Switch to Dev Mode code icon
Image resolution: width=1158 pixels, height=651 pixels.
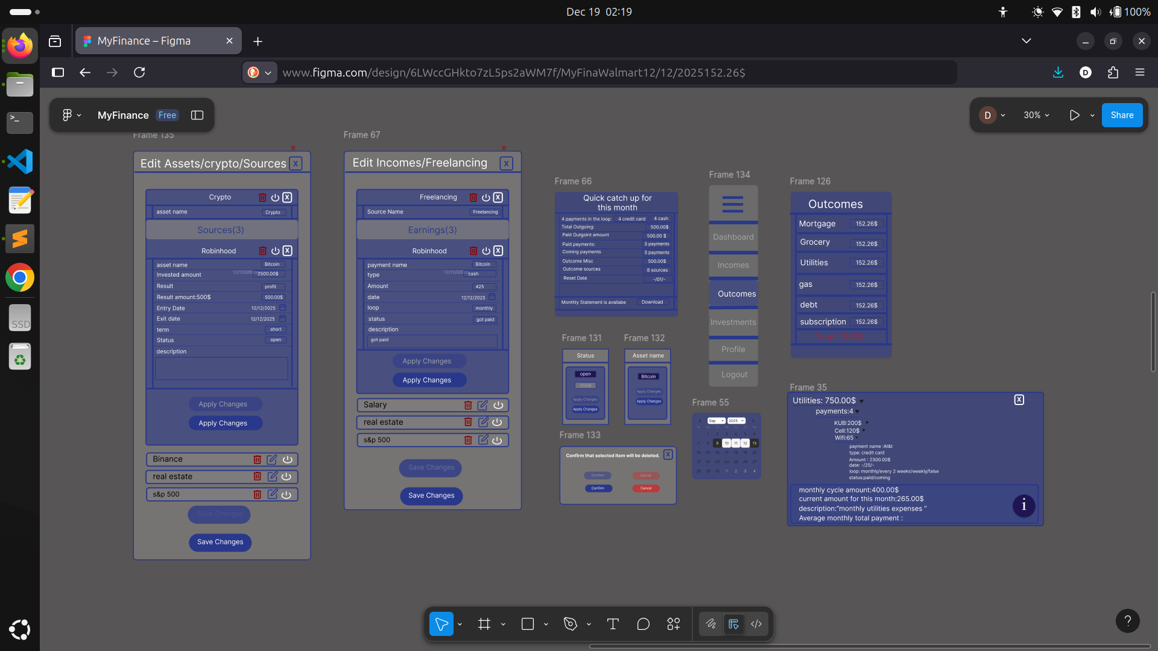pyautogui.click(x=756, y=624)
